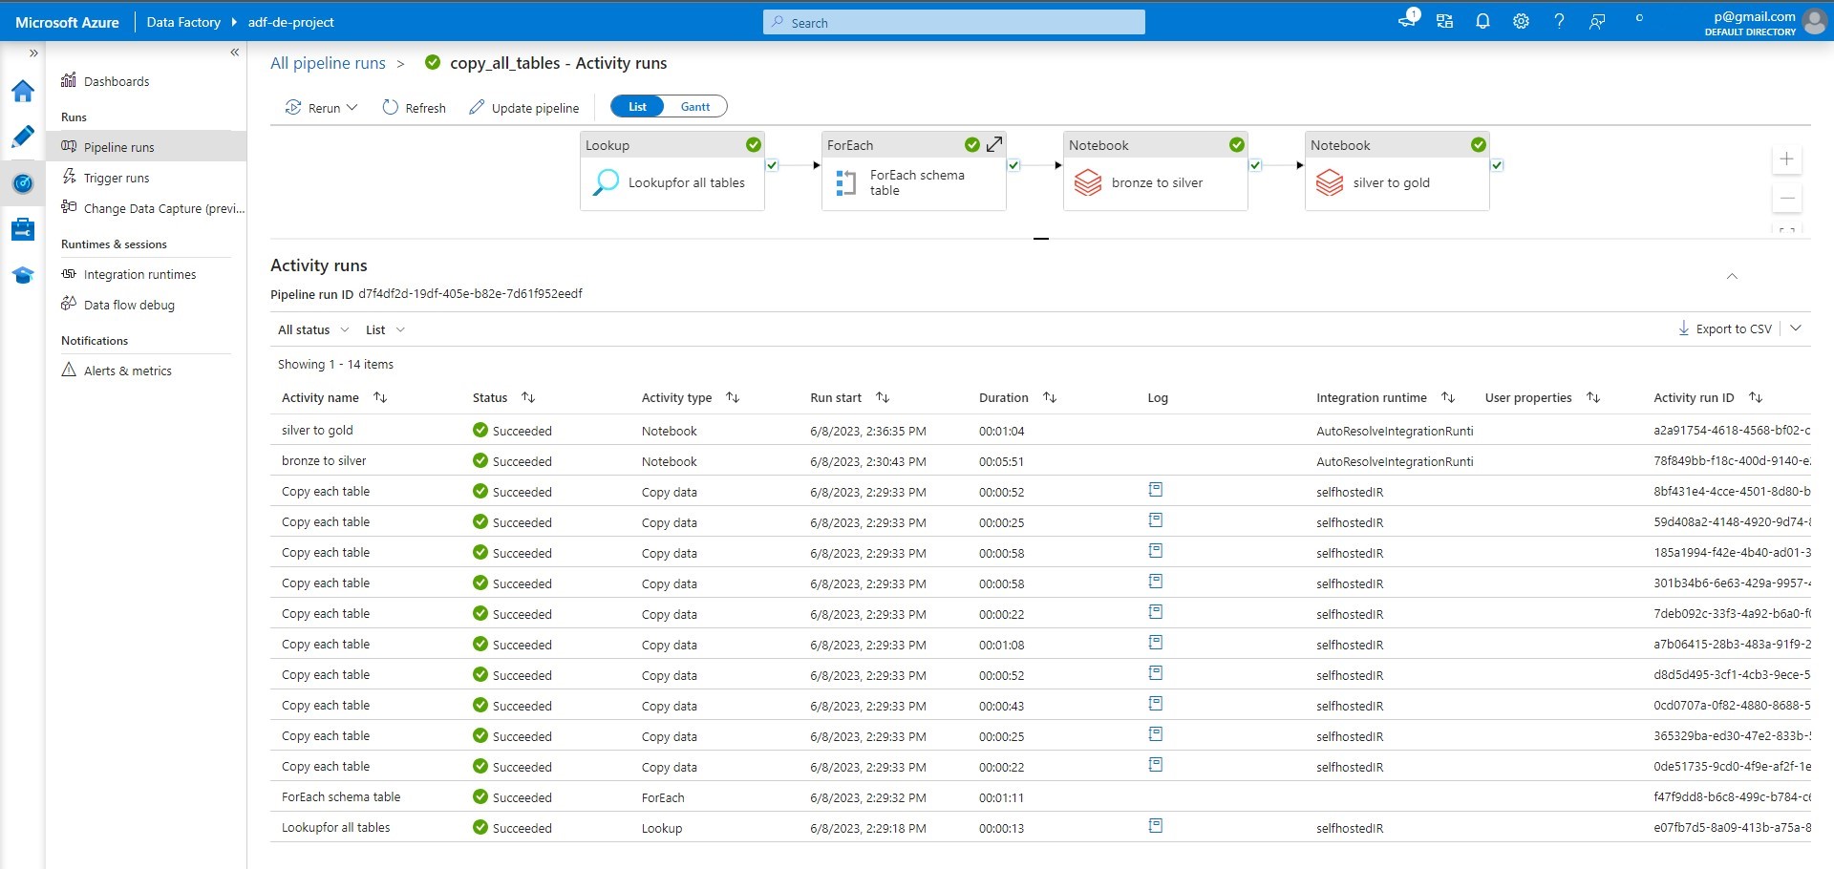
Task: Open Data Factory in the top breadcrumb
Action: (x=182, y=21)
